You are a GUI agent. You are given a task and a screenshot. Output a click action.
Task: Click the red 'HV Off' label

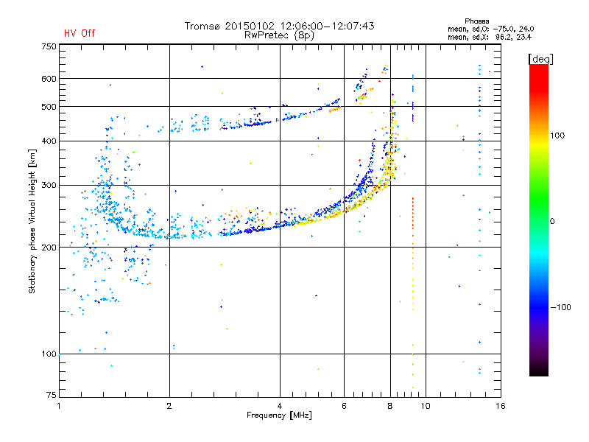point(80,33)
